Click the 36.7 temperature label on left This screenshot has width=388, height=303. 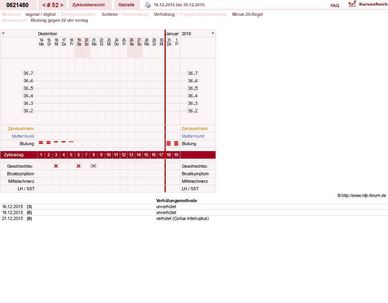(28, 73)
